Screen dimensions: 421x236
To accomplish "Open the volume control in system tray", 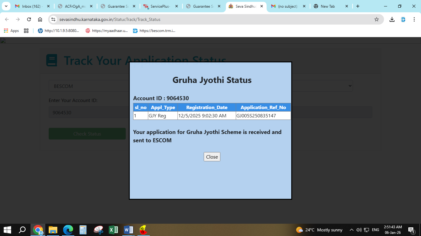I will [x=359, y=230].
